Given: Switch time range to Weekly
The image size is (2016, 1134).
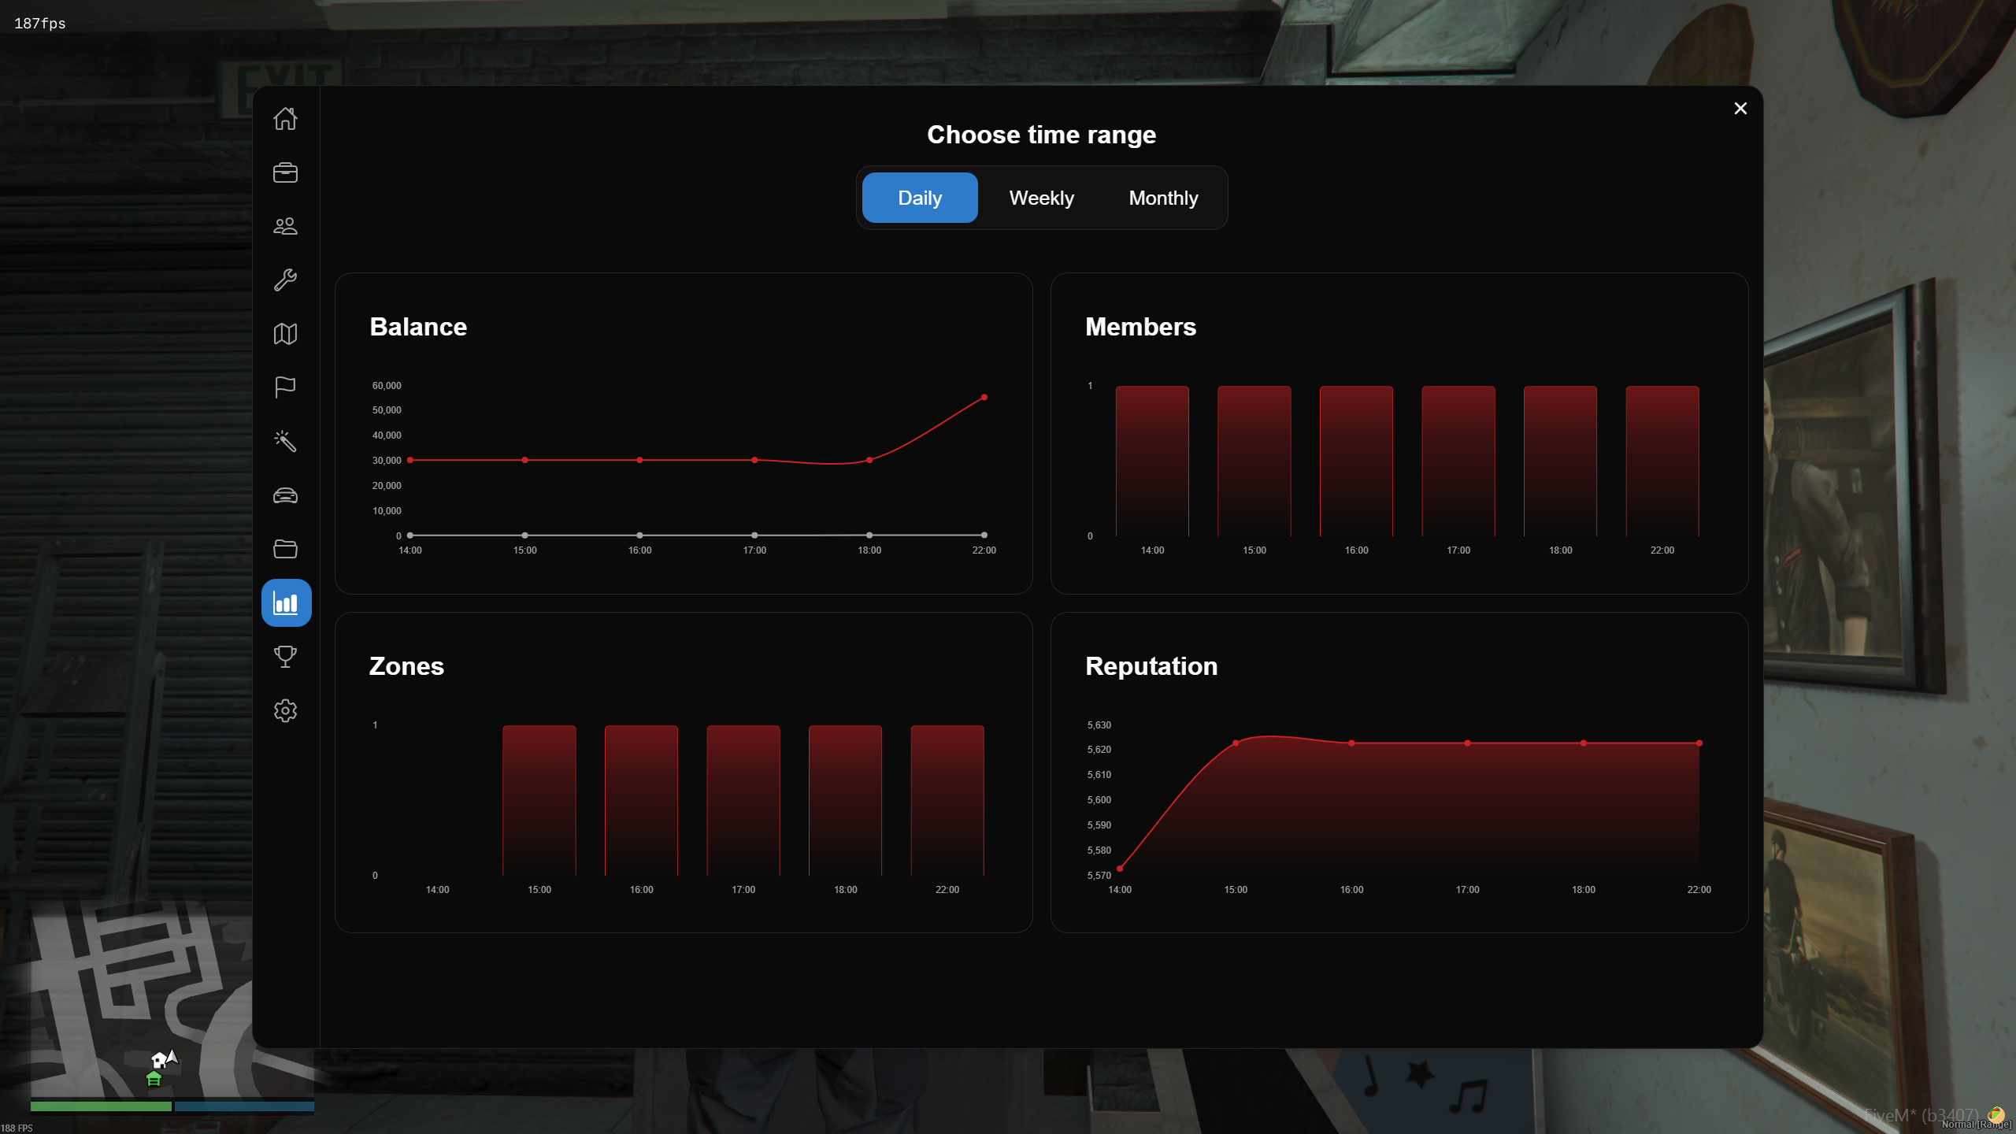Looking at the screenshot, I should (1041, 198).
